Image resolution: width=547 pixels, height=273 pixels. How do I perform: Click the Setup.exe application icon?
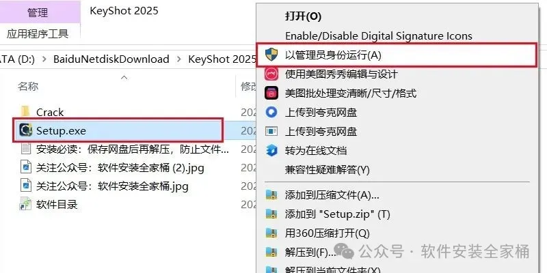point(26,130)
